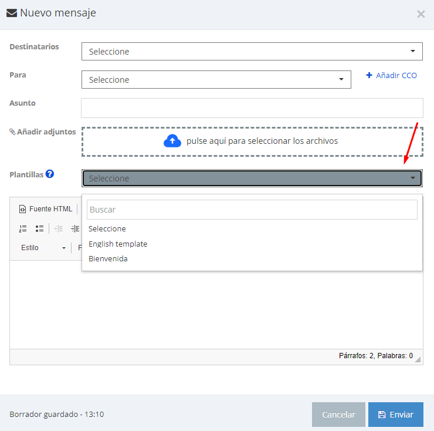Click the Plantillas help question icon
Screen dimensions: 434x431
coord(50,174)
